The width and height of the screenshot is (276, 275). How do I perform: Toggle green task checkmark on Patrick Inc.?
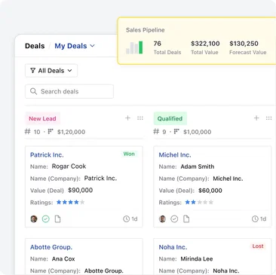pos(46,219)
